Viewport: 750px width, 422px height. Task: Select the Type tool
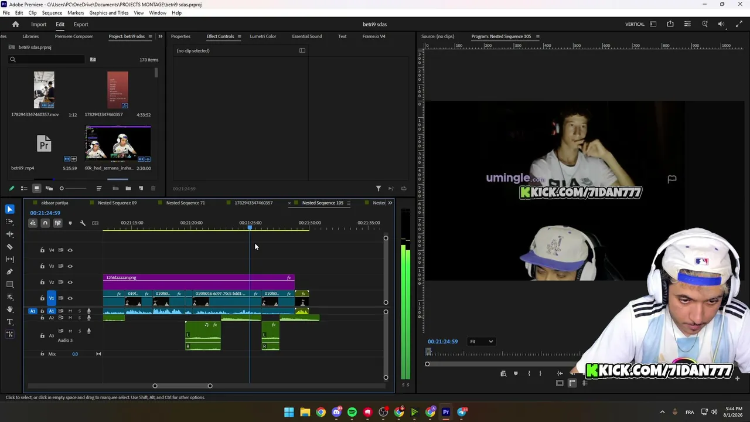[10, 322]
